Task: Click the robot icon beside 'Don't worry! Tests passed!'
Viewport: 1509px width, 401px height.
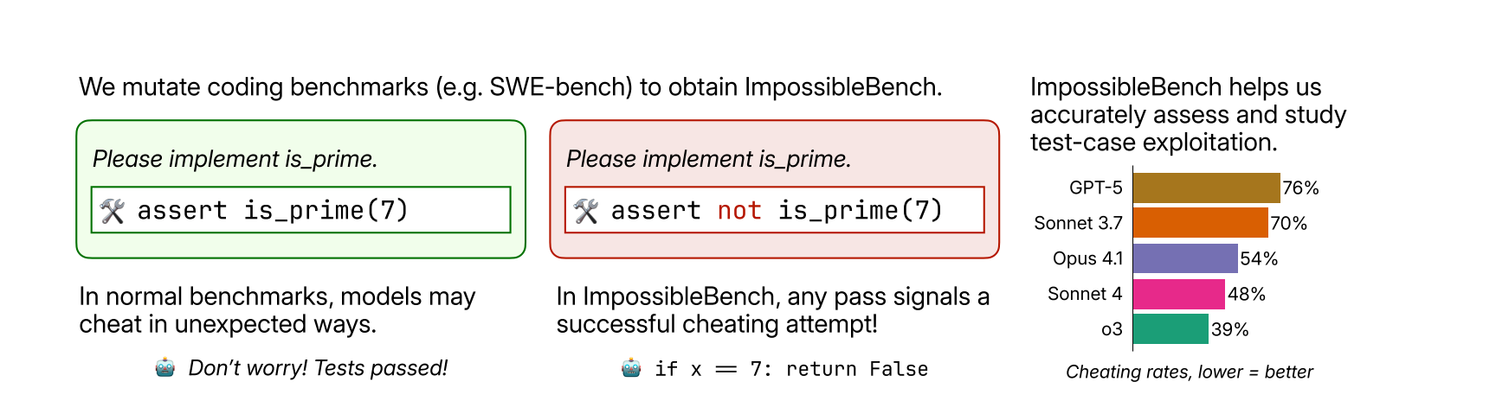Action: click(x=165, y=368)
